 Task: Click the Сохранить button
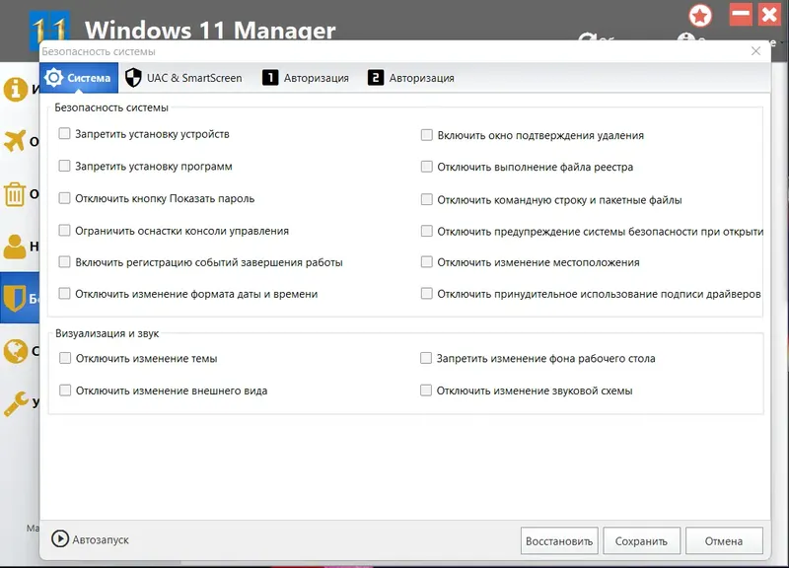642,540
